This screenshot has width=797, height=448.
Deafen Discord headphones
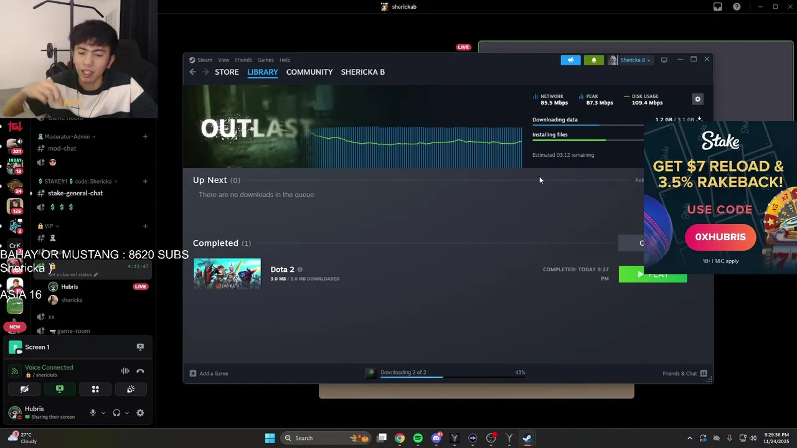[x=116, y=413]
